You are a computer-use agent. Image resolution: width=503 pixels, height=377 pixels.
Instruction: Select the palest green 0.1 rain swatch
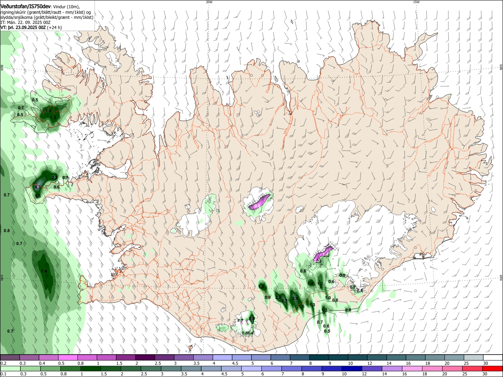[x=10, y=369]
